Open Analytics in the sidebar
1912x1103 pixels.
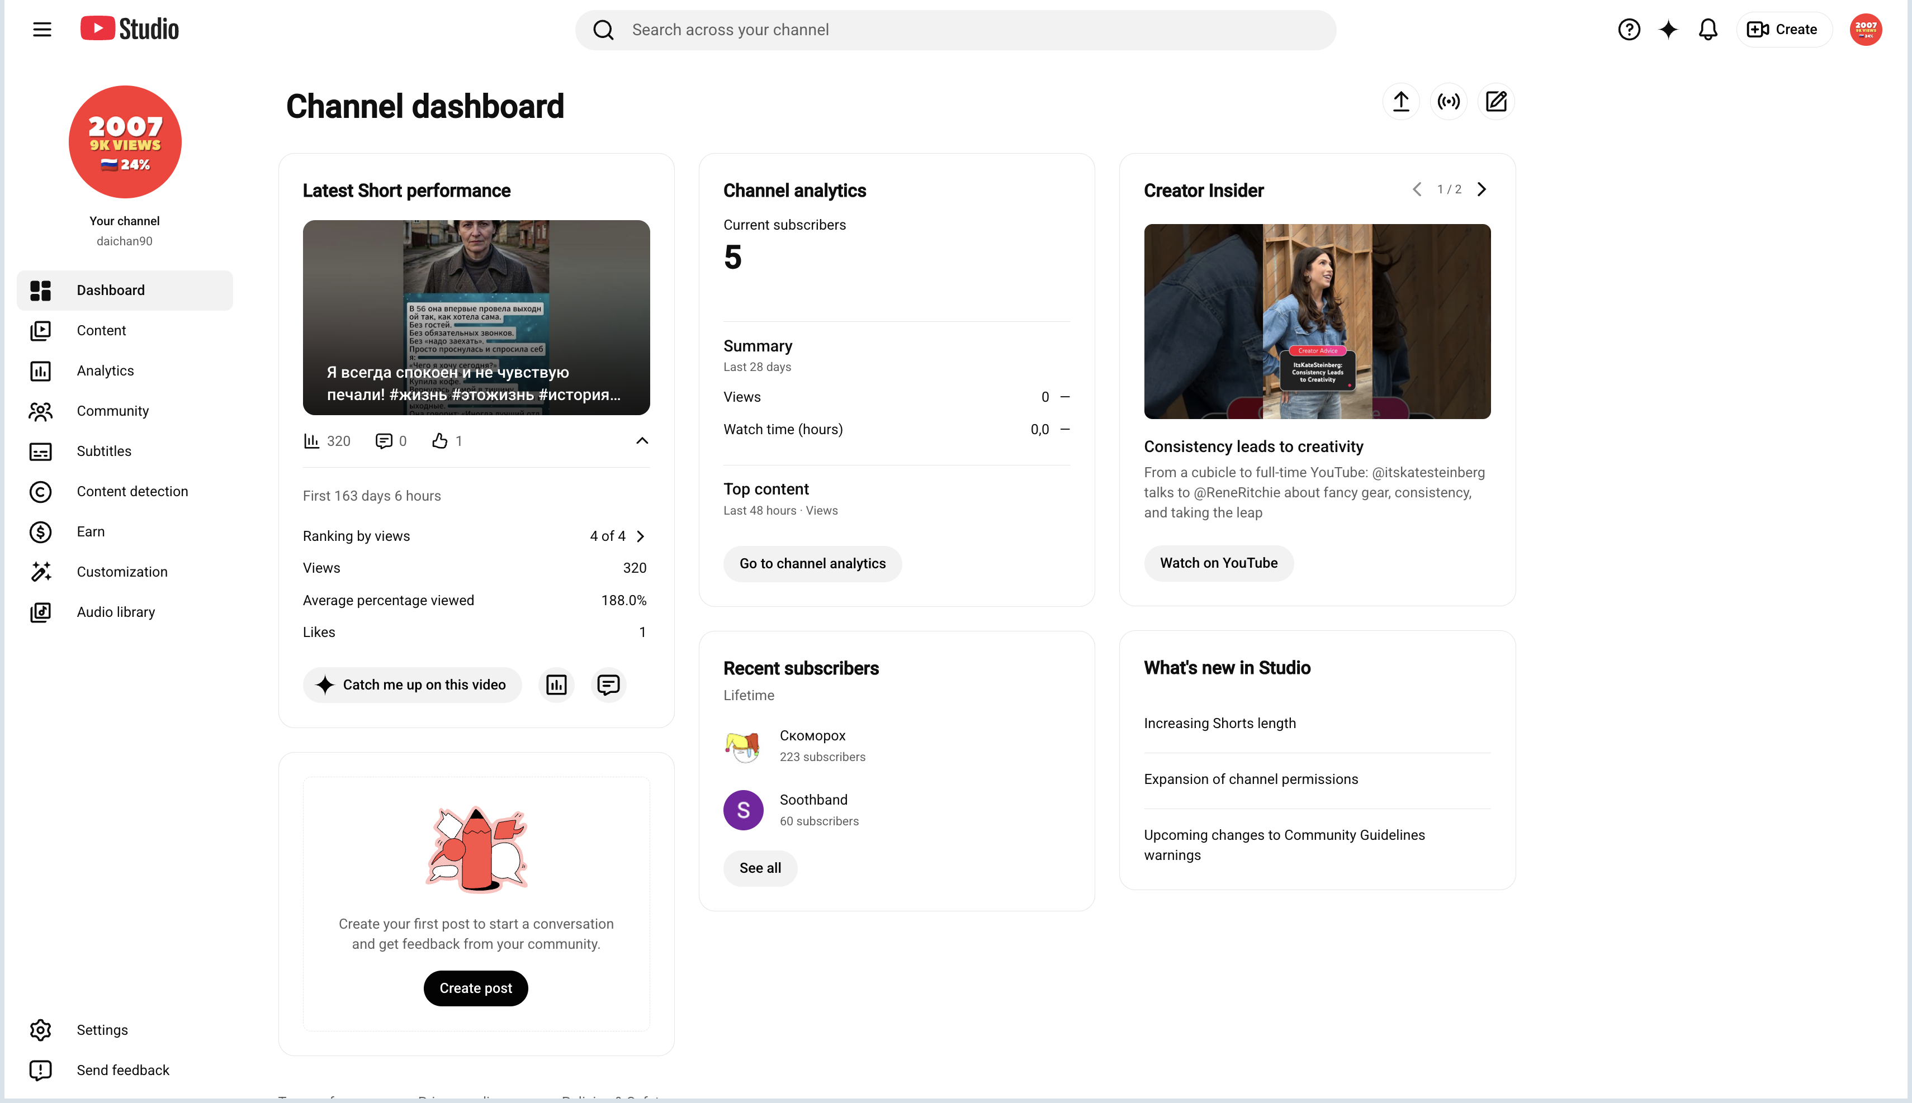[x=125, y=370]
